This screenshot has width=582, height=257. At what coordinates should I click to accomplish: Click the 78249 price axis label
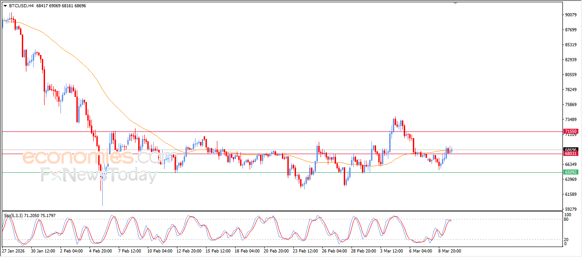click(x=571, y=90)
